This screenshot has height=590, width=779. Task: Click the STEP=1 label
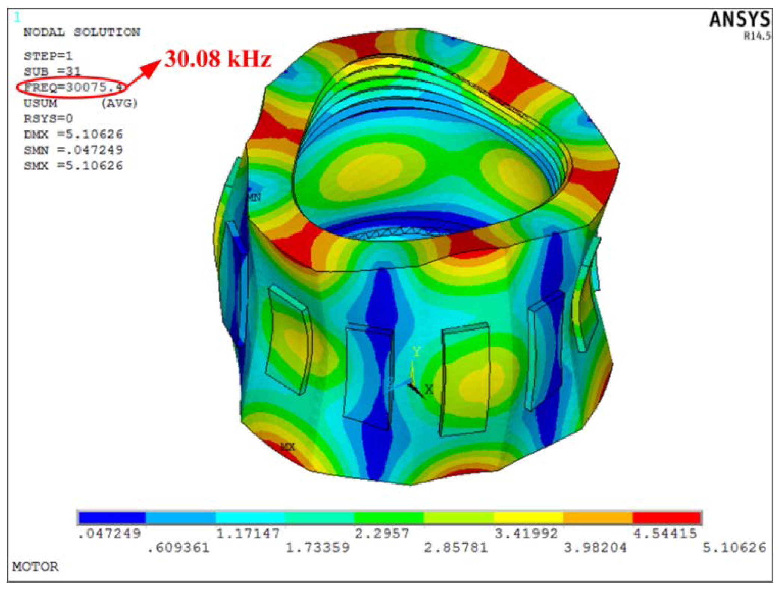48,56
